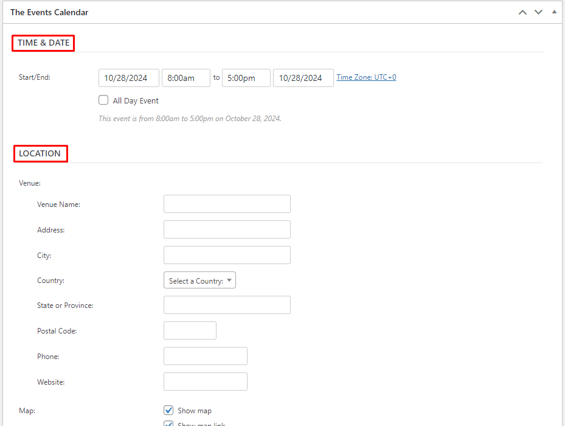
Task: Enable the All Day Event checkbox
Action: pyautogui.click(x=103, y=100)
